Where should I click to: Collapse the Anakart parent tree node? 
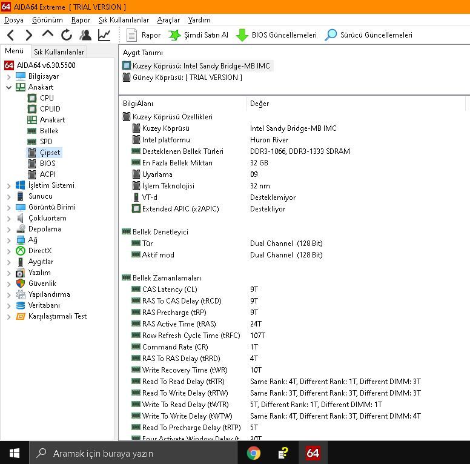pyautogui.click(x=8, y=87)
